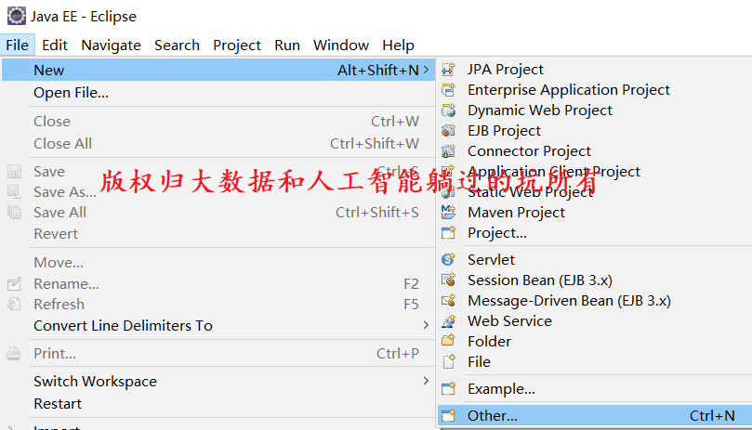Viewport: 752px width, 430px height.
Task: Choose Other... Ctrl+N from New submenu
Action: tap(595, 415)
